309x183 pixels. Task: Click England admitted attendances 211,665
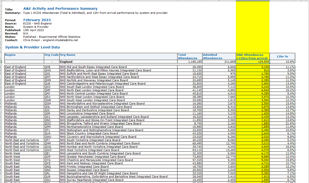click(219, 62)
